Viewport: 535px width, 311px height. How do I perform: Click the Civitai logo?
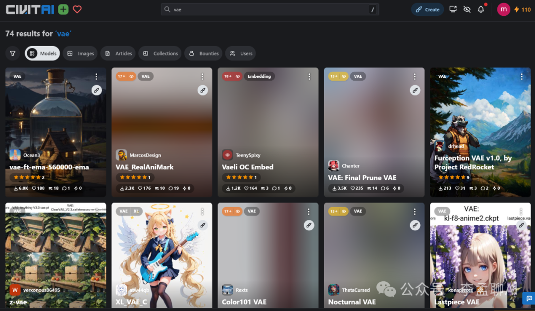30,9
